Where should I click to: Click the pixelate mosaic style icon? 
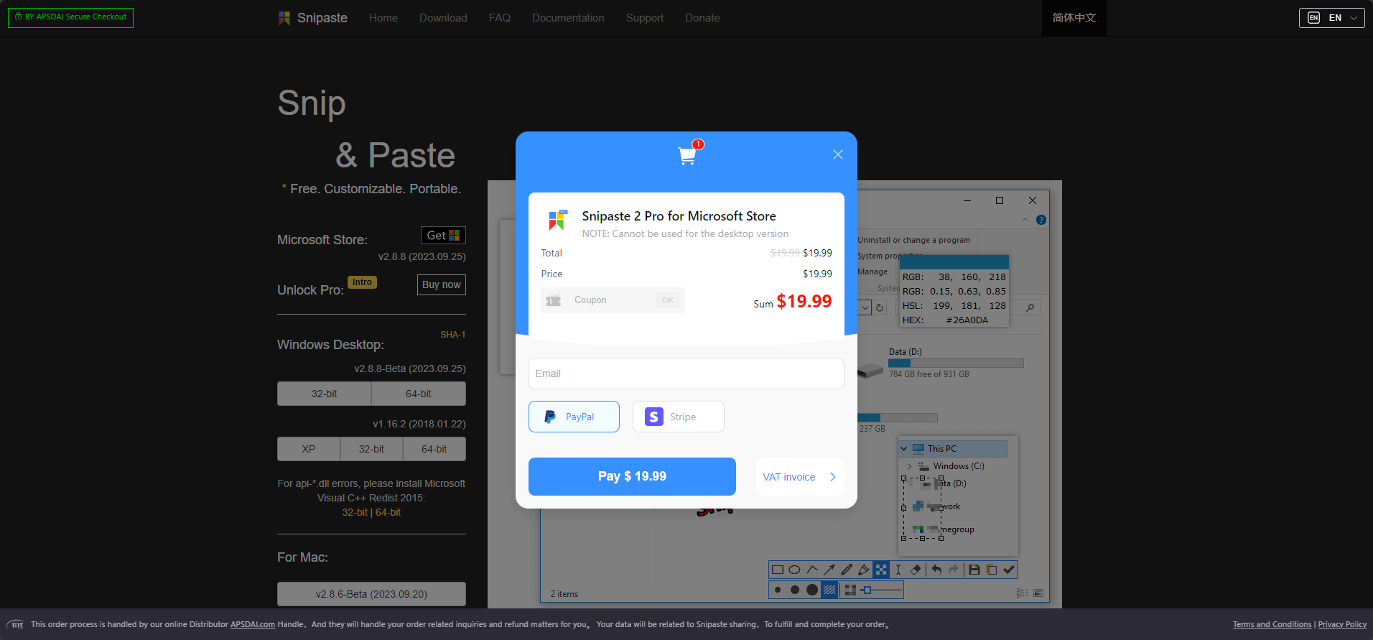coord(850,590)
